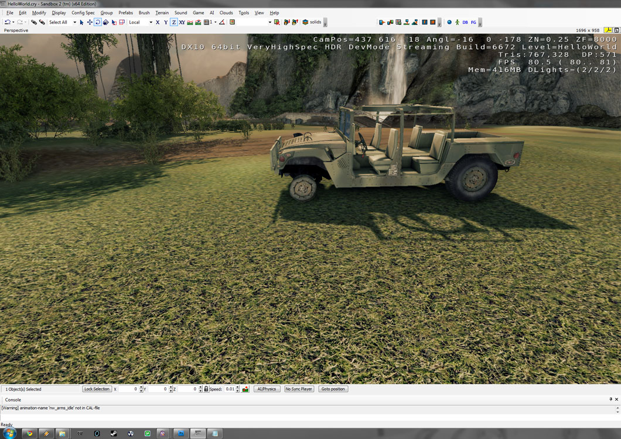
Task: Click the delete selection icon with red X
Action: (x=277, y=22)
